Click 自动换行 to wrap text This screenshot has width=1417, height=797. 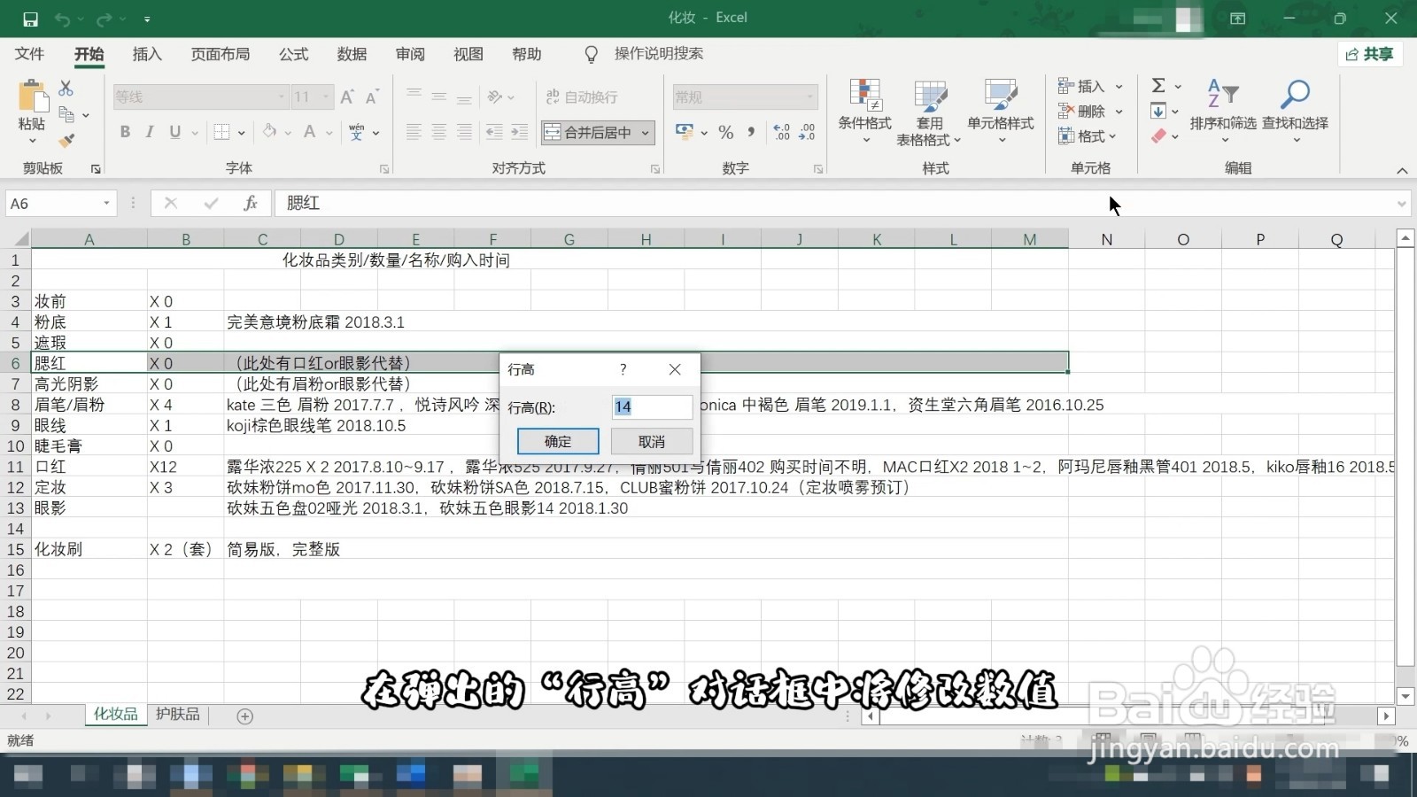pyautogui.click(x=581, y=97)
